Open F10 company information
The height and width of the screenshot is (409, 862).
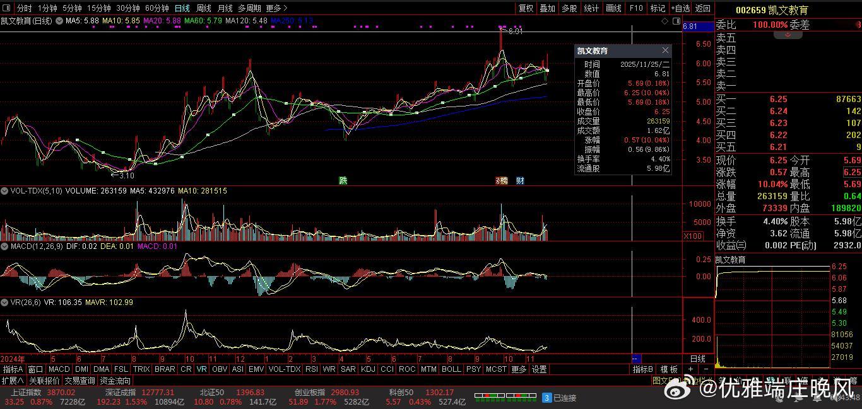click(636, 8)
